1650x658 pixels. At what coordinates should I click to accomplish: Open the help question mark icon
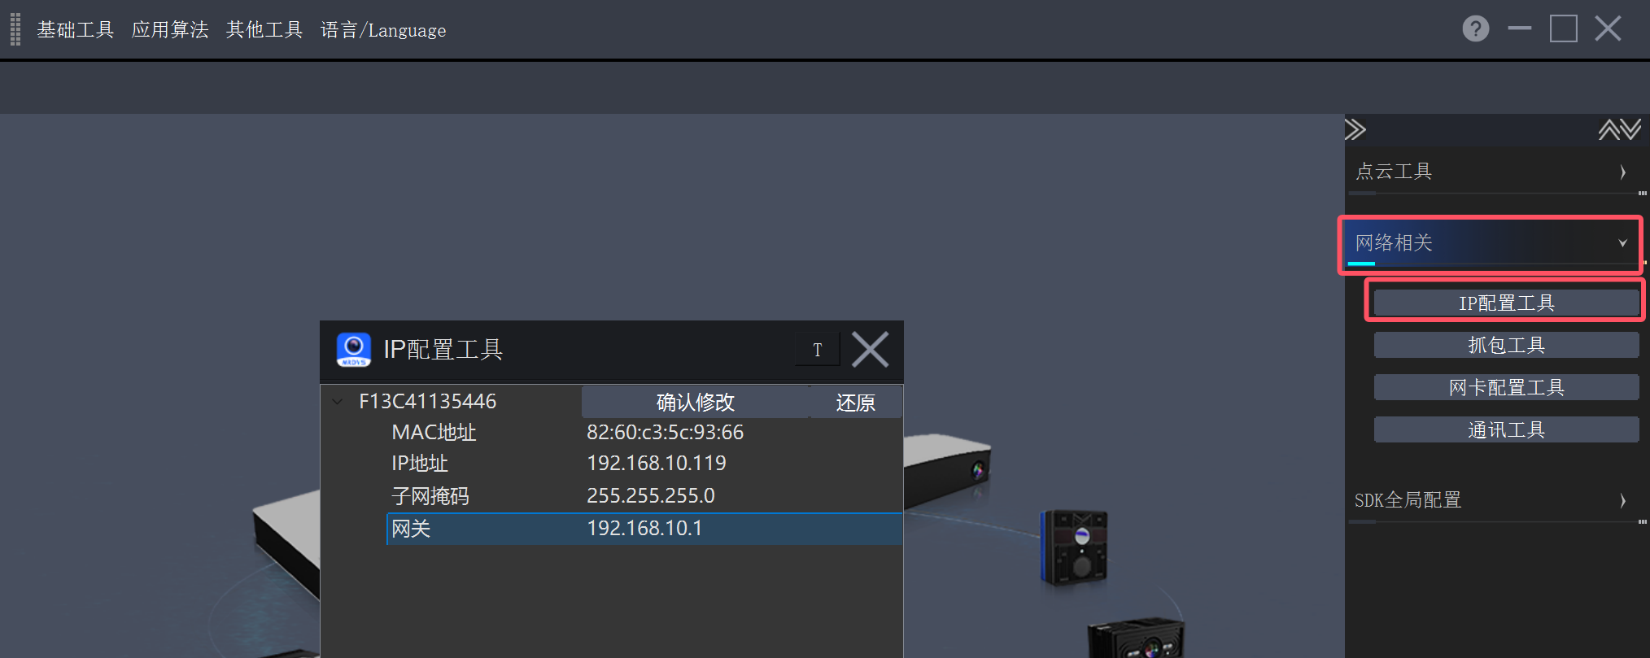click(x=1475, y=29)
